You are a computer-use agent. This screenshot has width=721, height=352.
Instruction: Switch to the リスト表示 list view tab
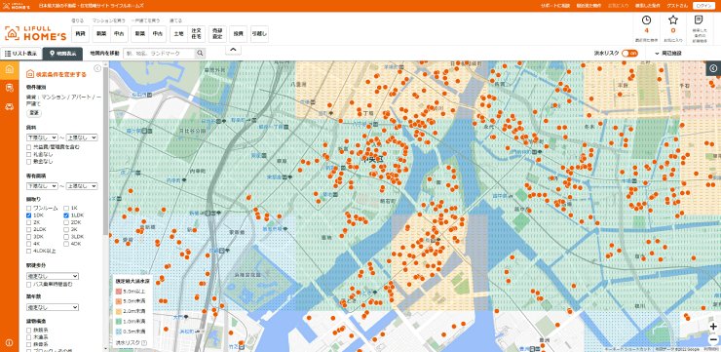[x=21, y=54]
